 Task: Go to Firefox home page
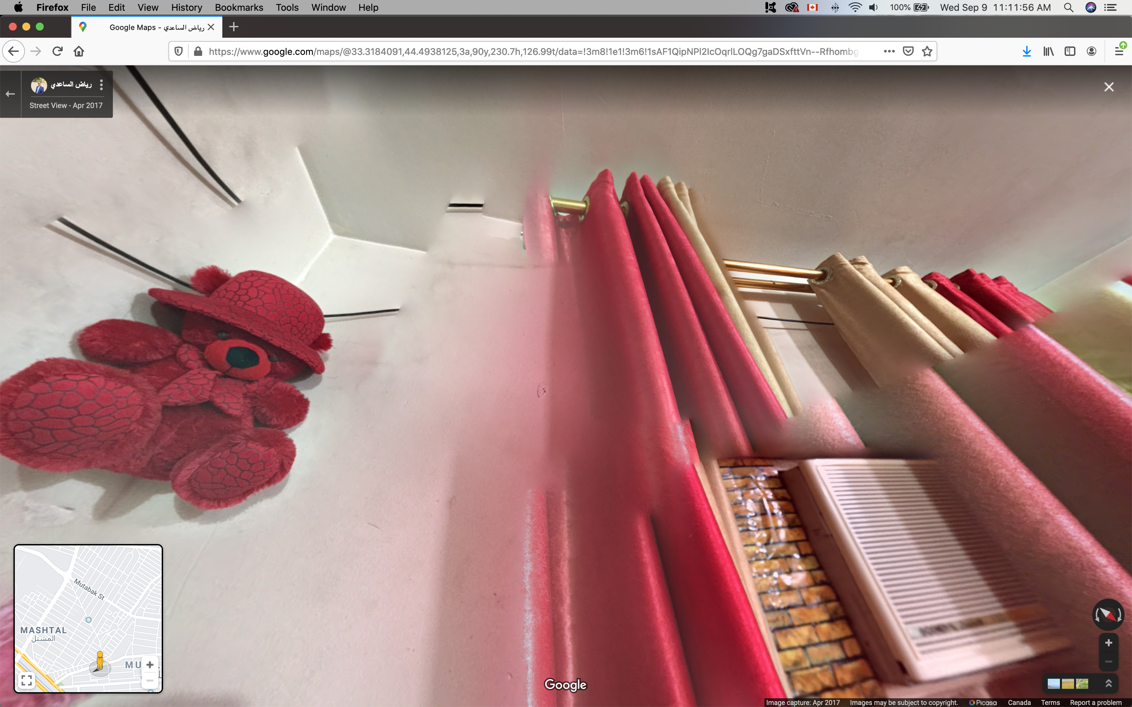pos(79,52)
